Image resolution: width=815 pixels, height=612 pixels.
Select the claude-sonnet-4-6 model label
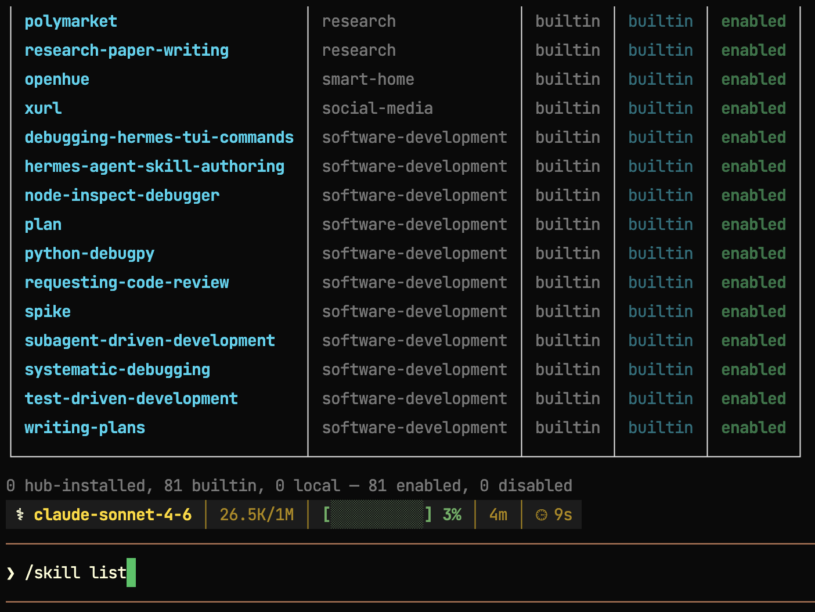113,514
